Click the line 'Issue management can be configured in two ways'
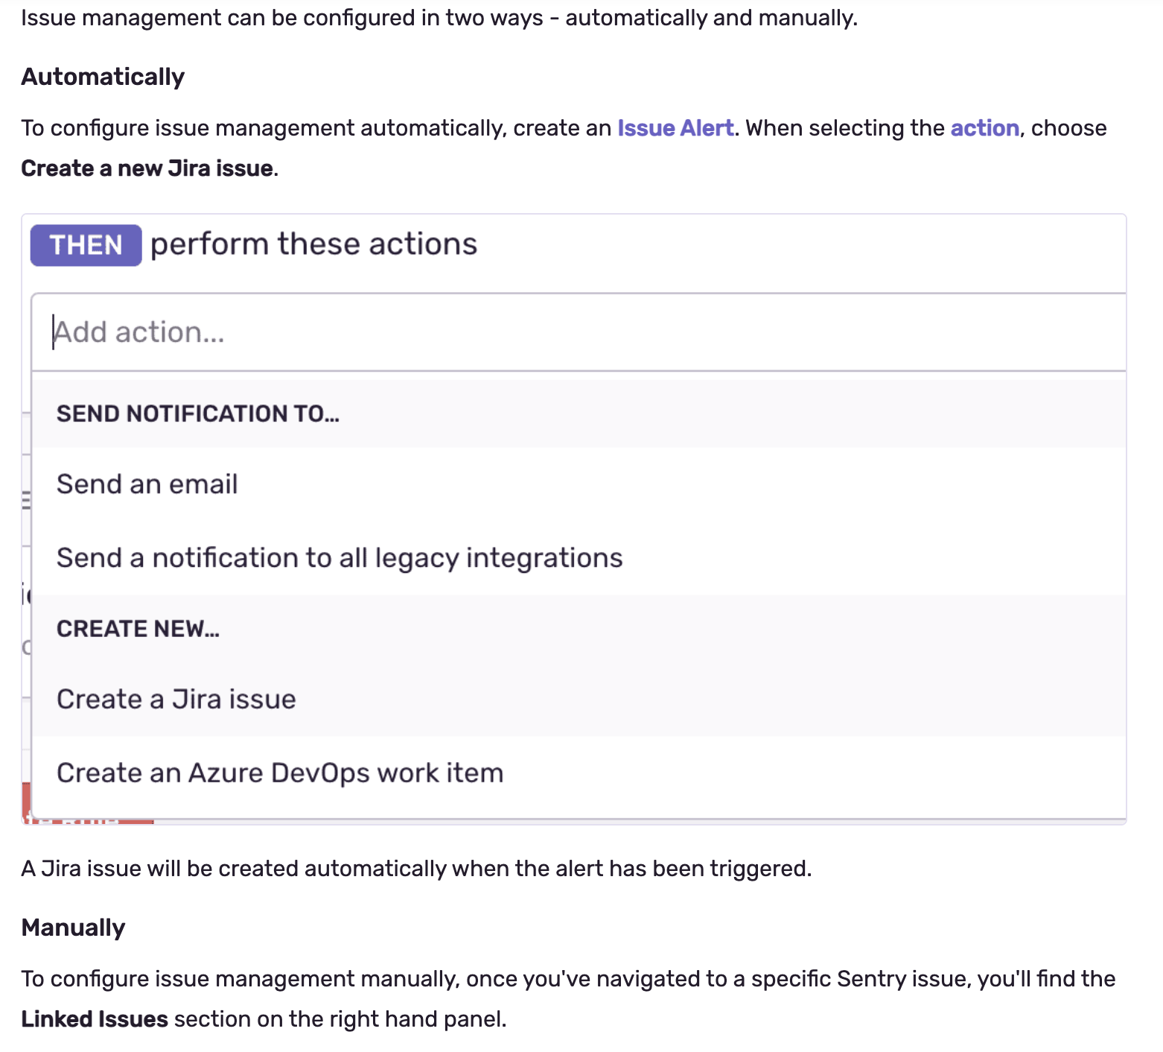Screen dimensions: 1163x1052 point(439,18)
